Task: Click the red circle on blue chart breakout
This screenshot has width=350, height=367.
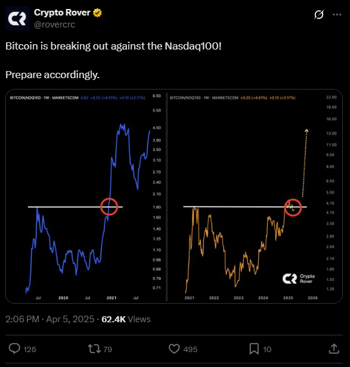Action: [109, 206]
